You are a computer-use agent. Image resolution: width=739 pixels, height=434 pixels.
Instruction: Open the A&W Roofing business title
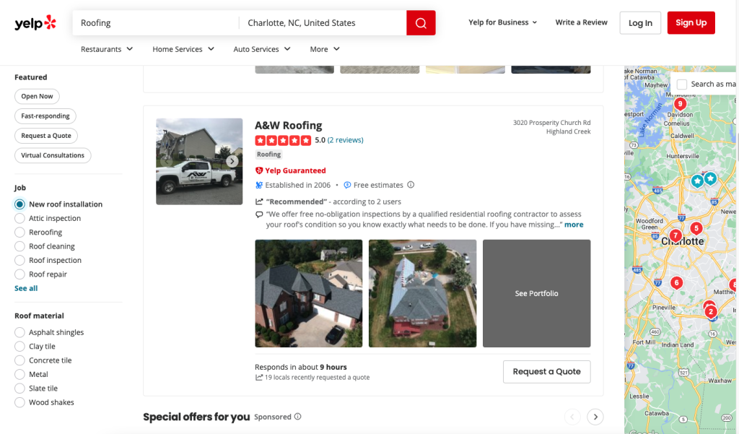289,126
